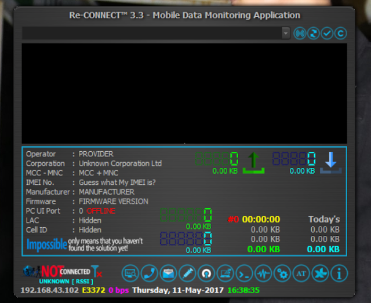
Task: Click the UNKNOWN [ RSSI ] label
Action: 66,282
